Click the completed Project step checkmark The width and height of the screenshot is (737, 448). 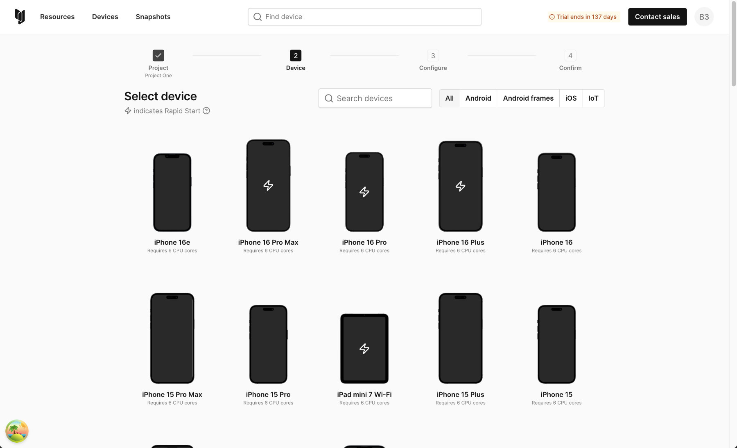pyautogui.click(x=158, y=56)
